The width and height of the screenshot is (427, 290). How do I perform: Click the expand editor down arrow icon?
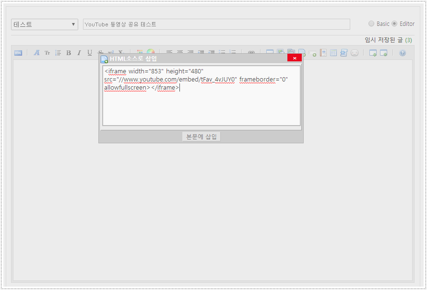373,53
